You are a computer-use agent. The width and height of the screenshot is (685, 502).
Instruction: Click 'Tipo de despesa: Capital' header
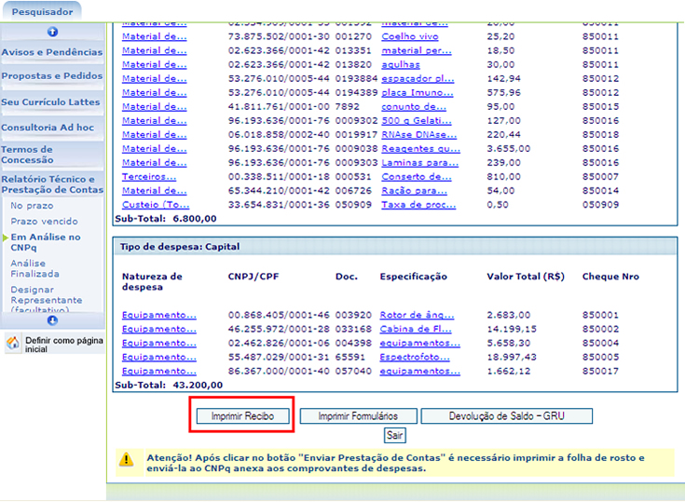180,247
